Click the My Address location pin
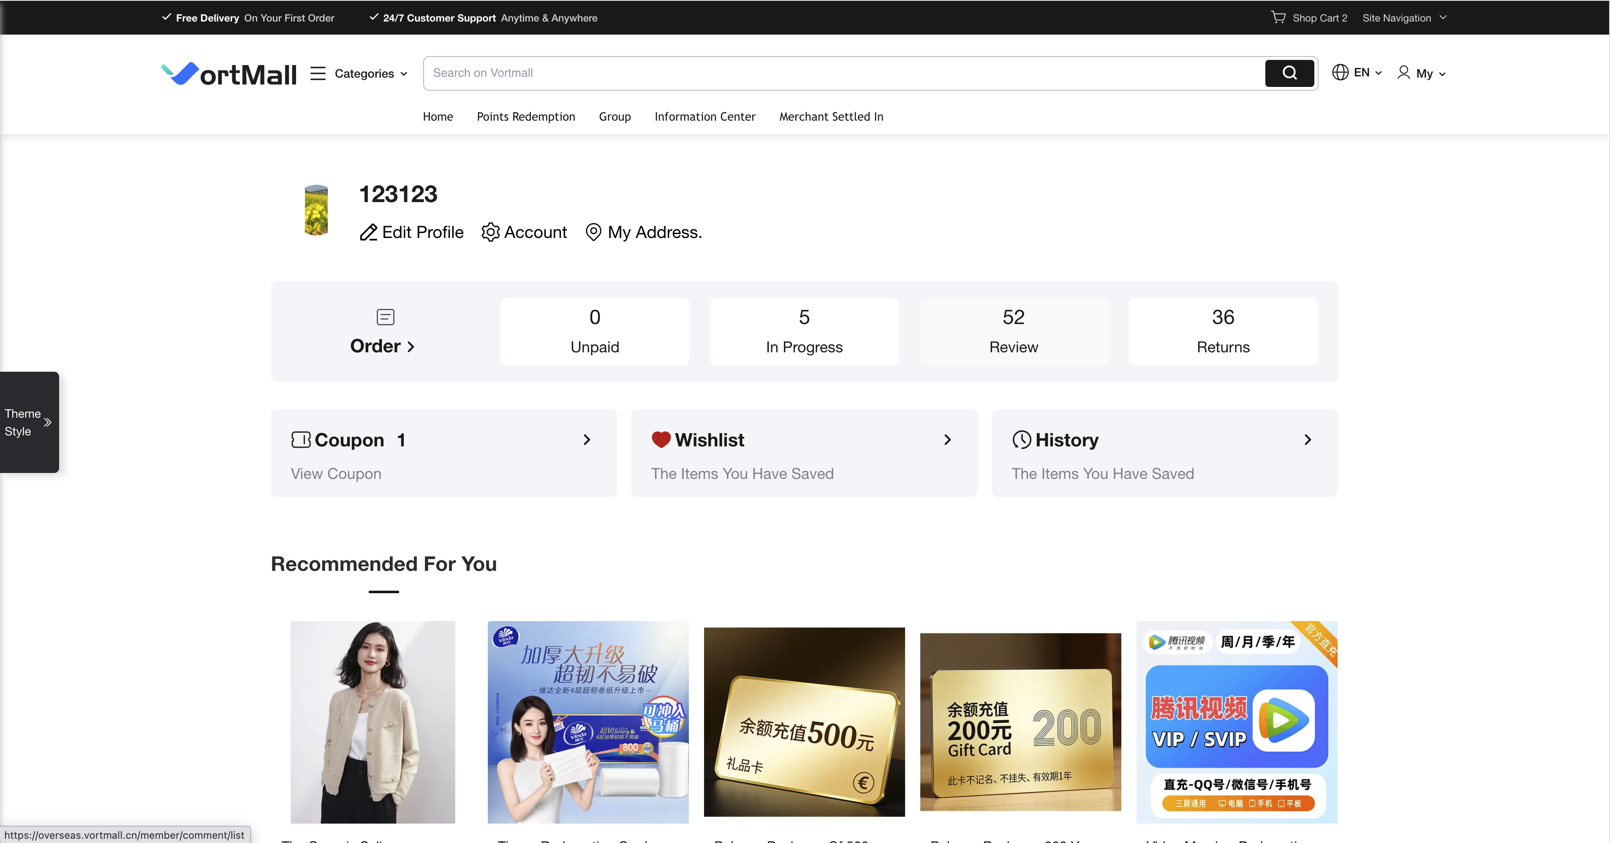This screenshot has width=1610, height=843. tap(593, 232)
